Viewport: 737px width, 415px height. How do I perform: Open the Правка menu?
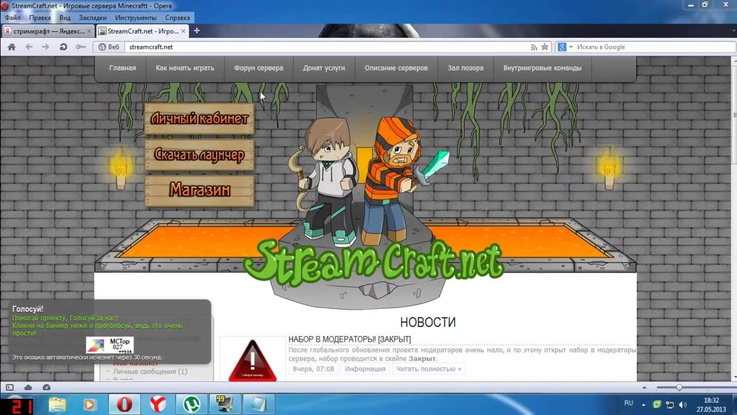(40, 18)
